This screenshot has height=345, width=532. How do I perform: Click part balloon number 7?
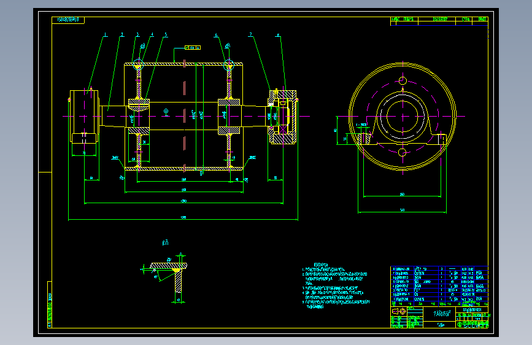251,34
